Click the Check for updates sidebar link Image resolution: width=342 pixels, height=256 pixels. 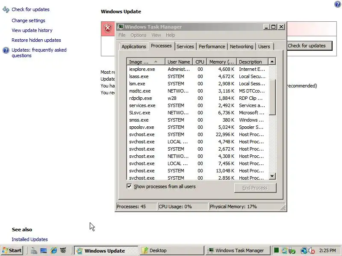30,9
